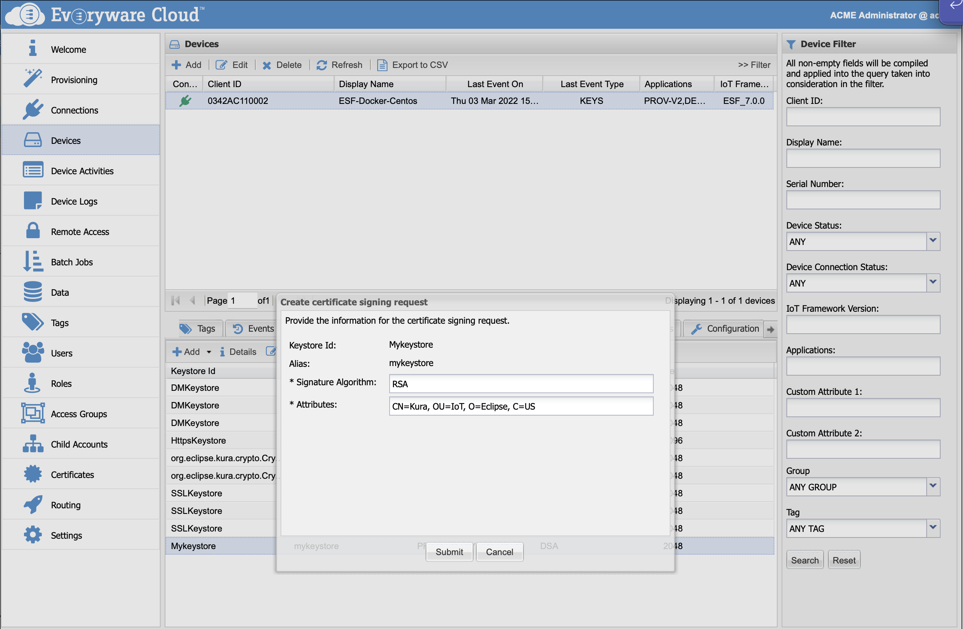The image size is (963, 629).
Task: Select Devices icon in sidebar
Action: 33,139
